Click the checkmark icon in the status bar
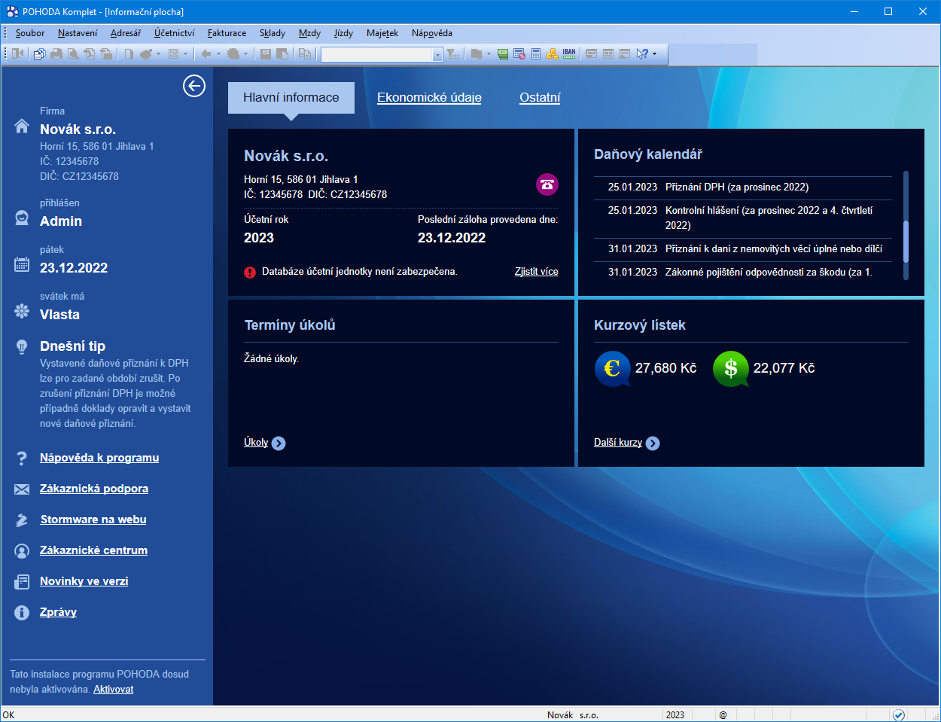 [x=898, y=714]
